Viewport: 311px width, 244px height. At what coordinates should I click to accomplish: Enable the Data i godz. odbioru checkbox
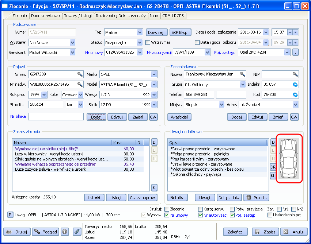click(197, 43)
